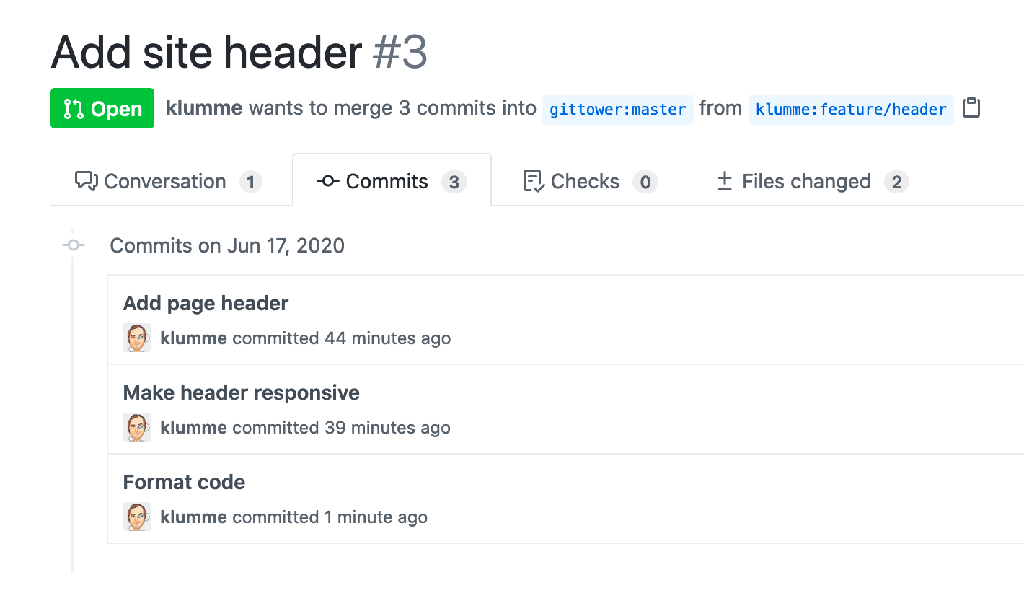Click the checklist icon on the Checks tab
This screenshot has width=1024, height=606.
[531, 181]
